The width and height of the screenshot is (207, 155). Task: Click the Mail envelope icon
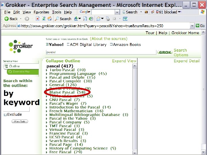pyautogui.click(x=99, y=19)
